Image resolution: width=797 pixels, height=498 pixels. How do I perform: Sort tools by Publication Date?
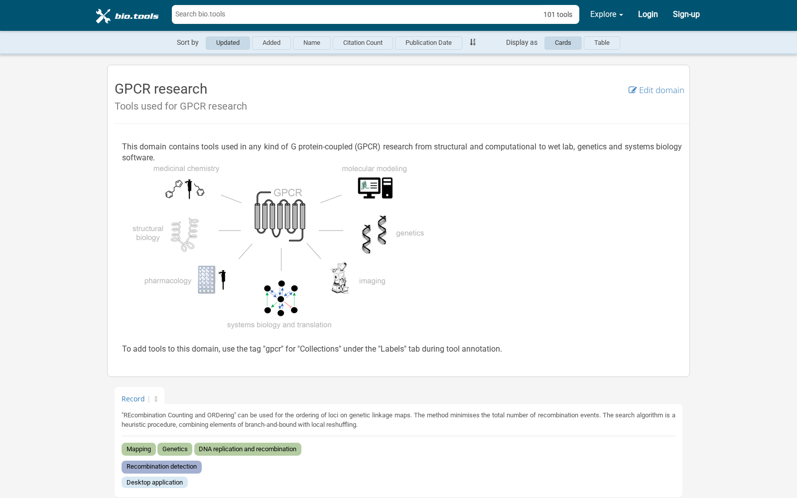pyautogui.click(x=428, y=43)
